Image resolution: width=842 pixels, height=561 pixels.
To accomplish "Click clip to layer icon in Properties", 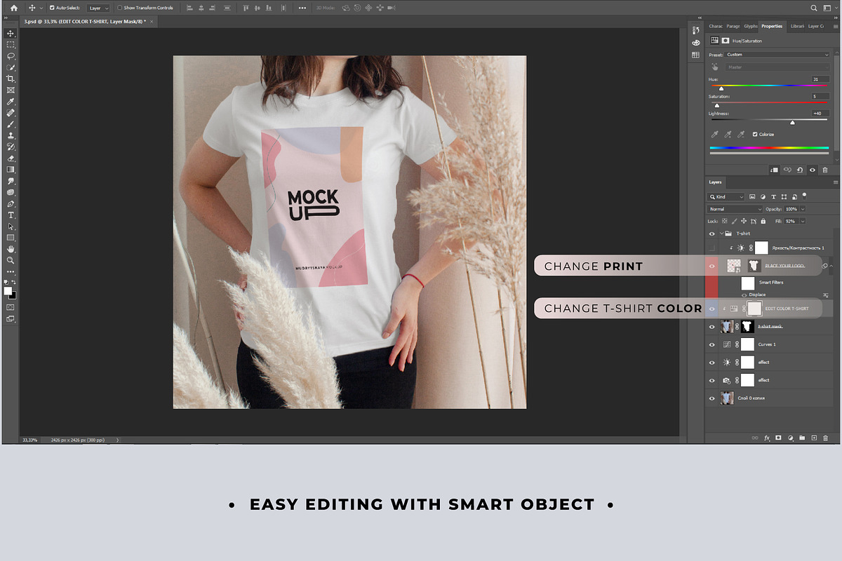I will (774, 170).
